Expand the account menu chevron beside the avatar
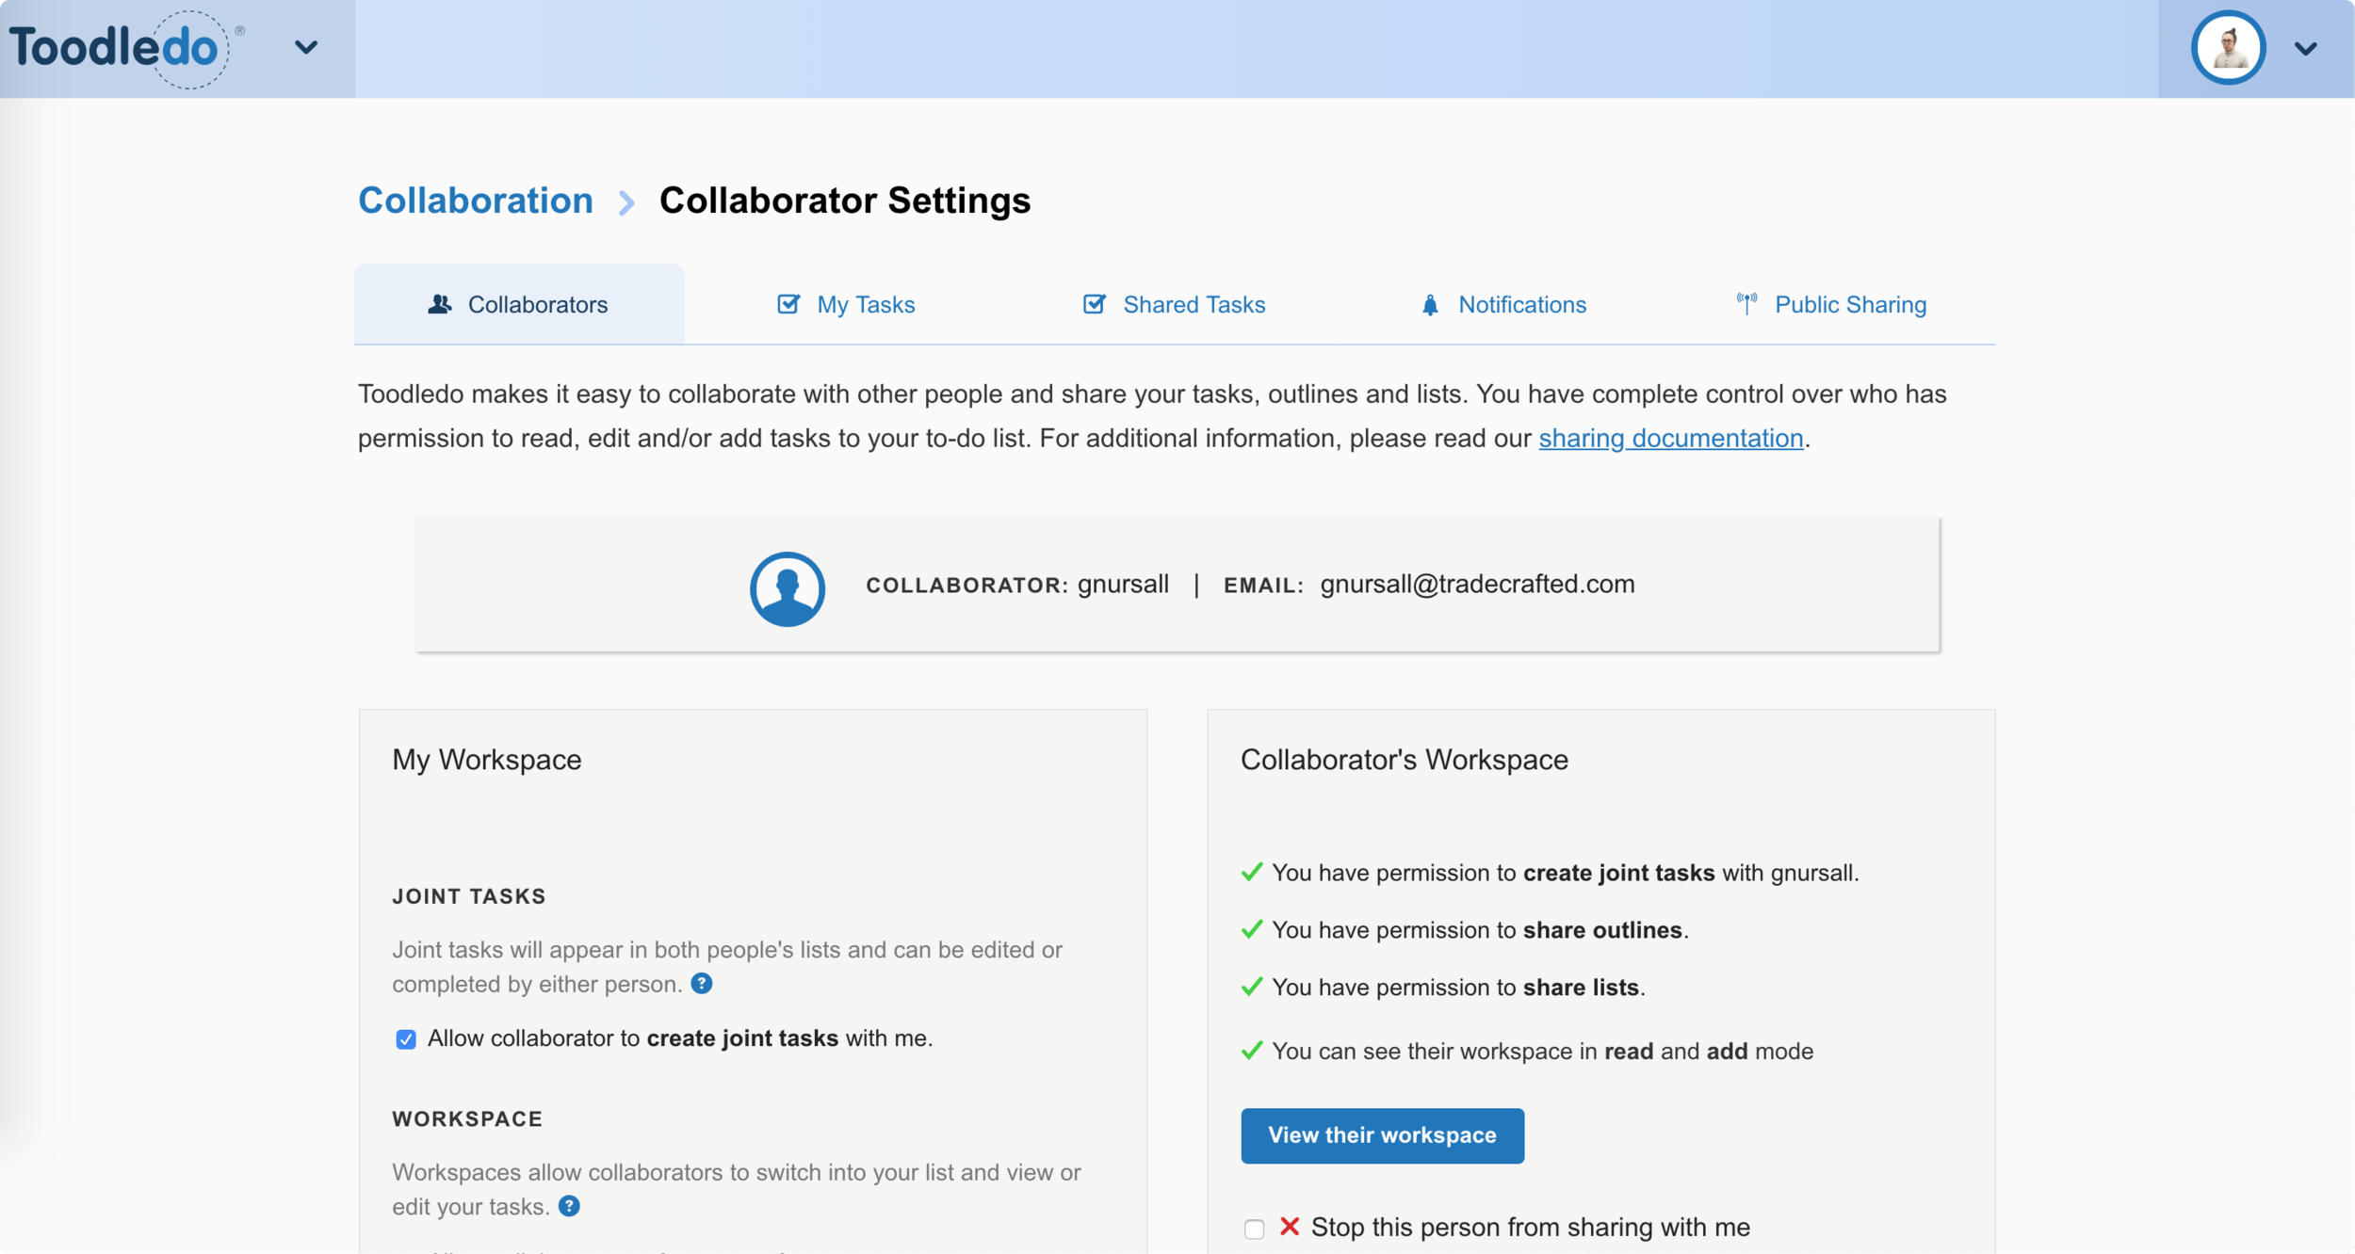This screenshot has width=2355, height=1254. pos(2305,49)
